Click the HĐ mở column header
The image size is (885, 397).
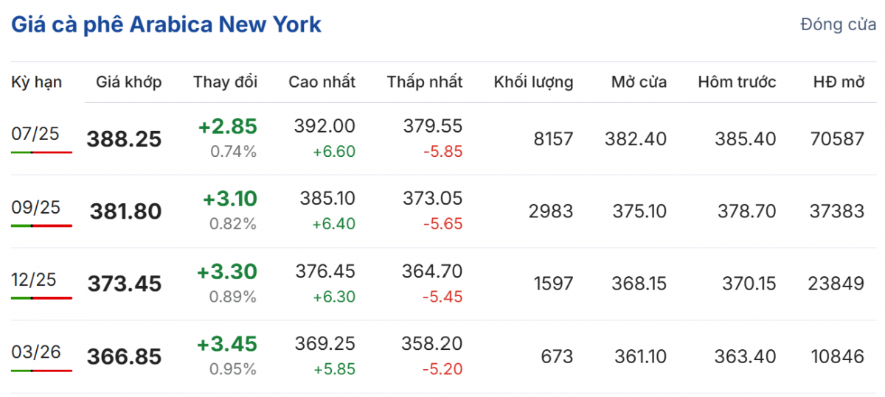839,82
